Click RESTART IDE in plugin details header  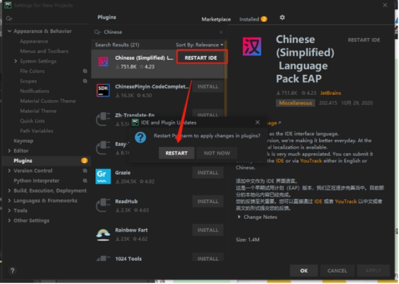tap(364, 40)
